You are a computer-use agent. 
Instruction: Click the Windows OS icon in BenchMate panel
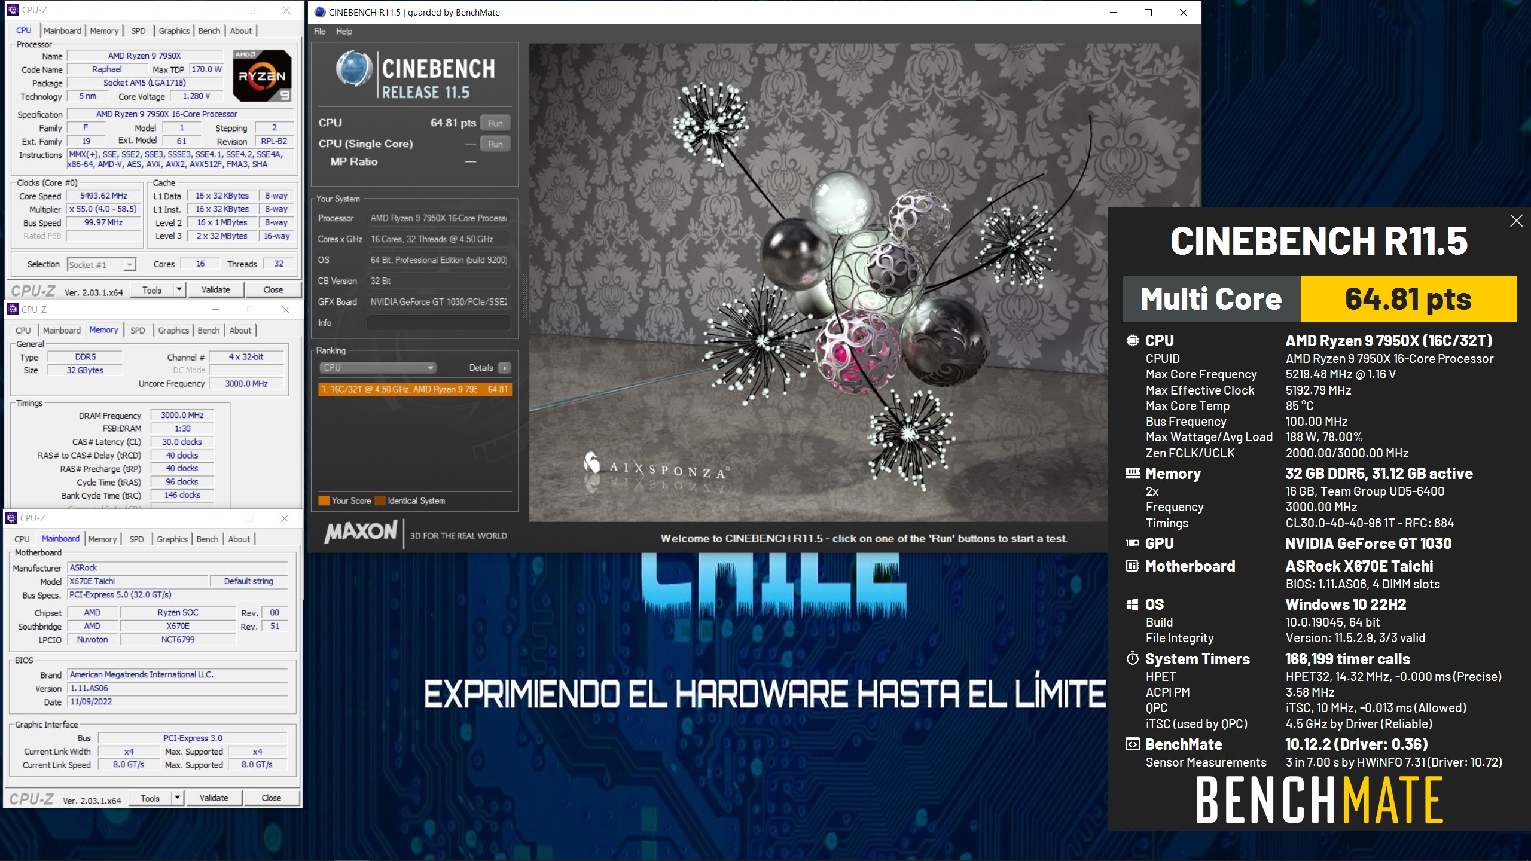coord(1132,604)
